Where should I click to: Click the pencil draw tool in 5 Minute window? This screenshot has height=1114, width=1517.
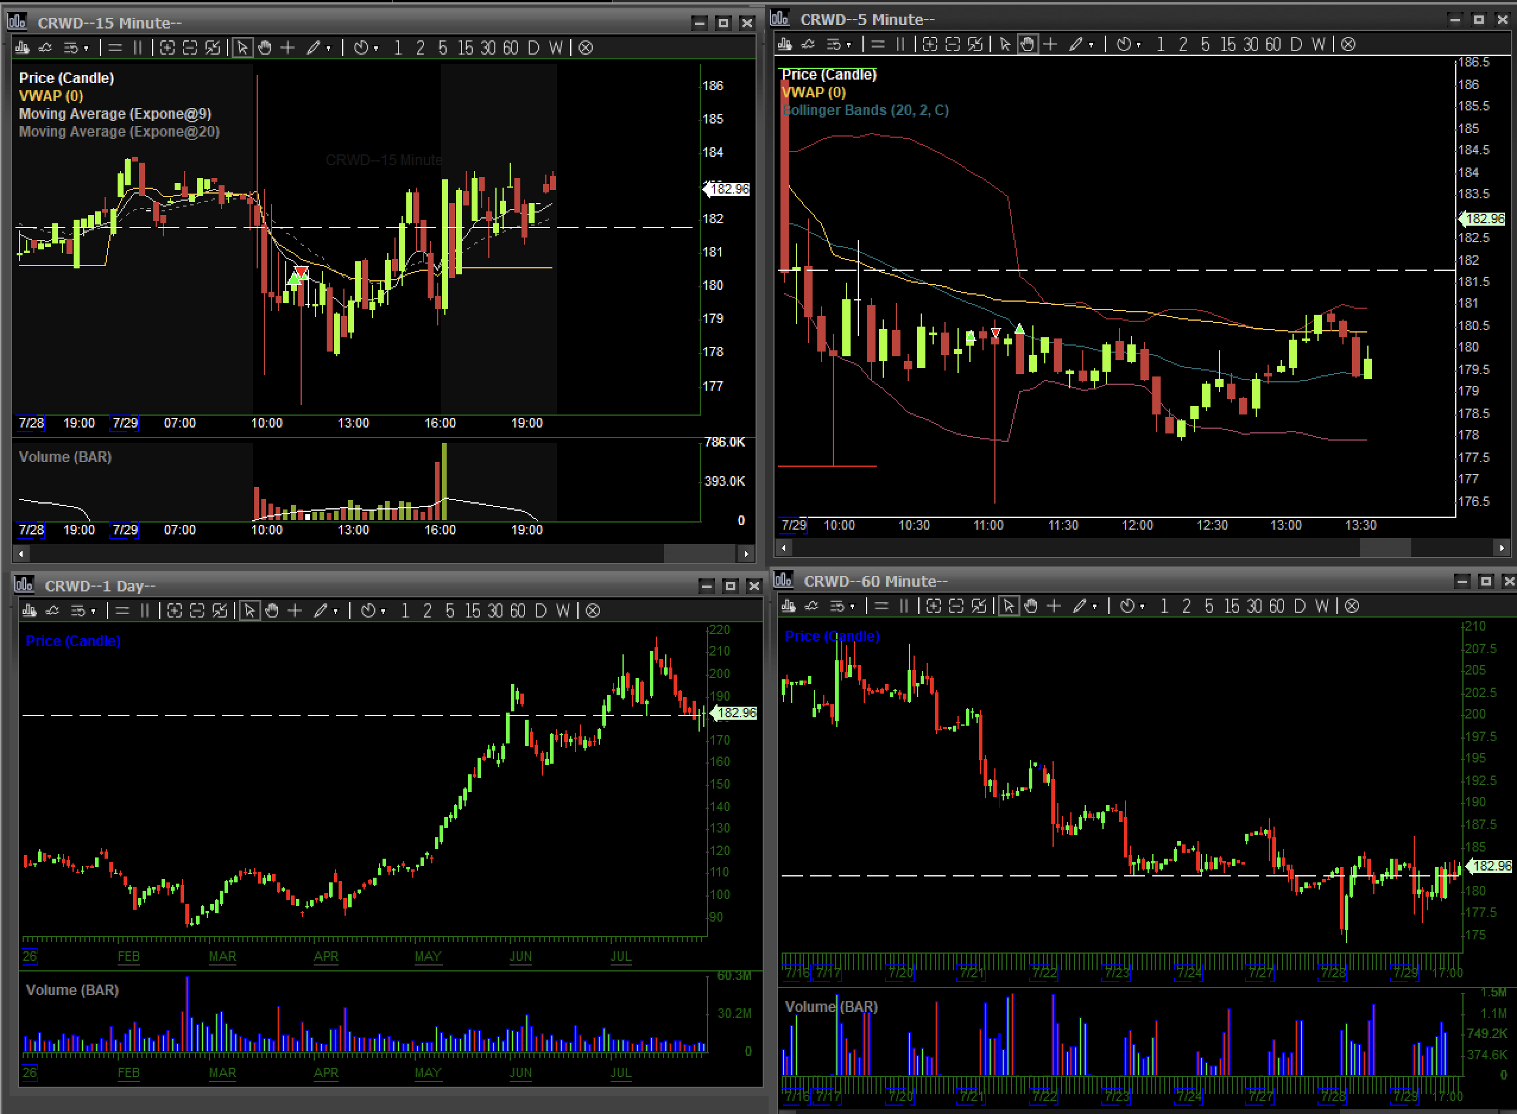tap(1076, 45)
